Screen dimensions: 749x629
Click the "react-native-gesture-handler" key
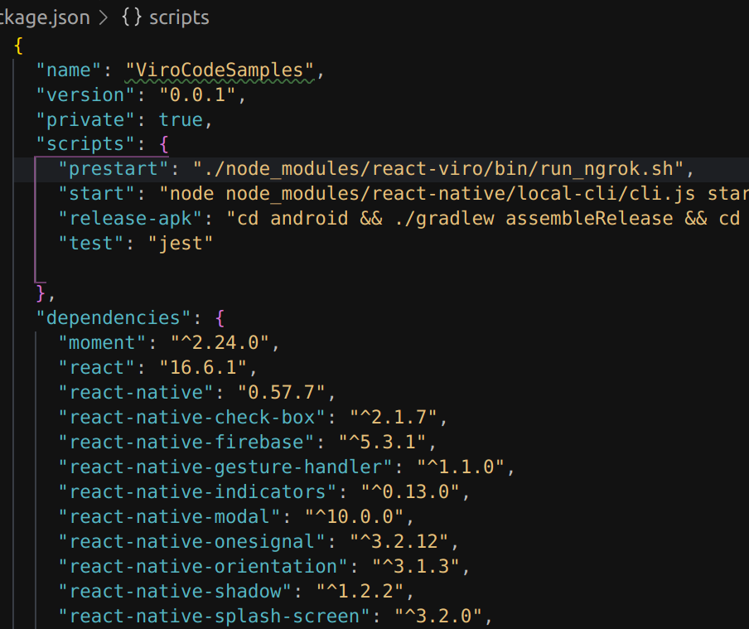[225, 467]
